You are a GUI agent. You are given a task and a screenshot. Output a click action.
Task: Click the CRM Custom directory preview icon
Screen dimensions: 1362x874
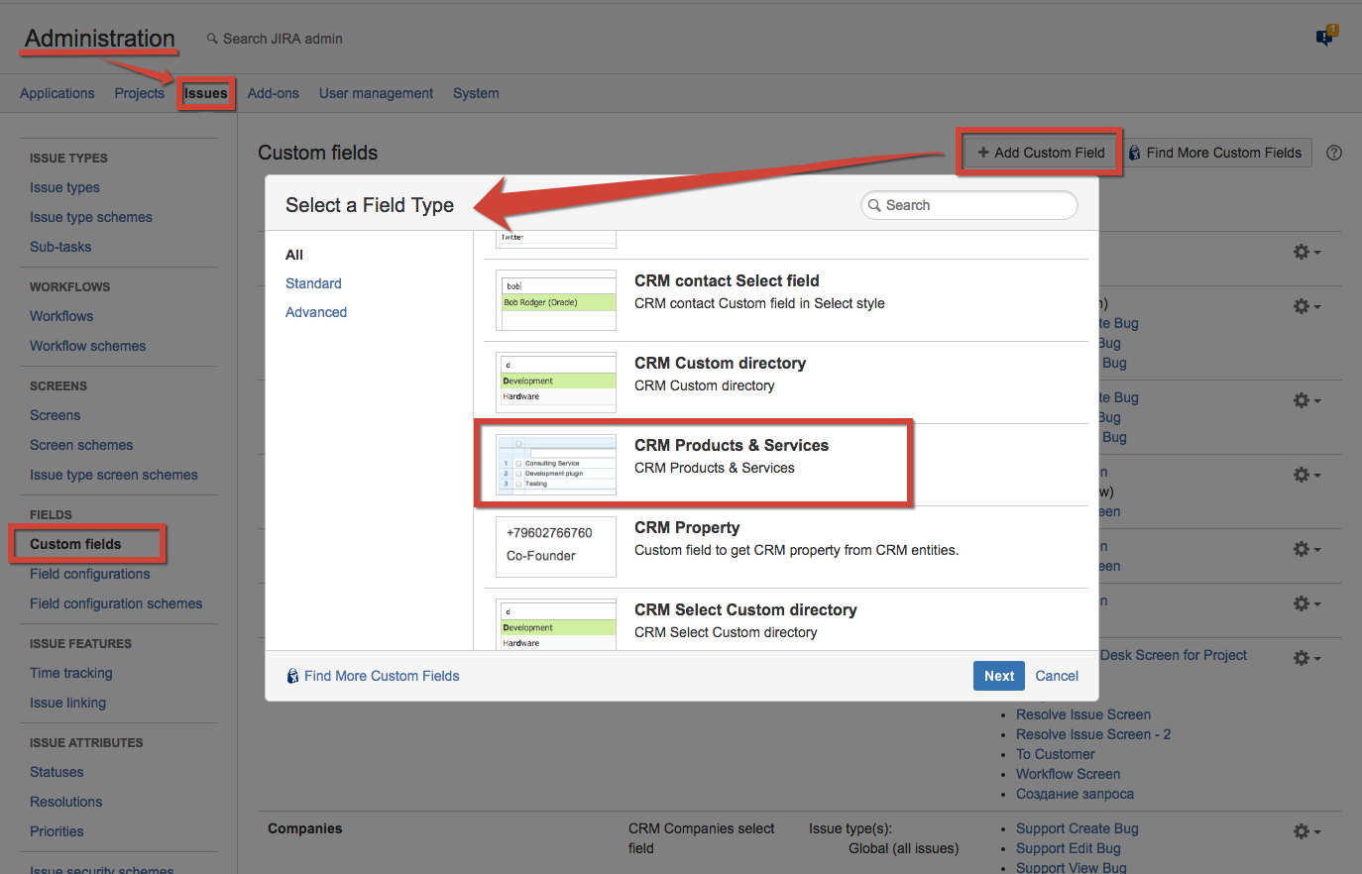pos(556,382)
